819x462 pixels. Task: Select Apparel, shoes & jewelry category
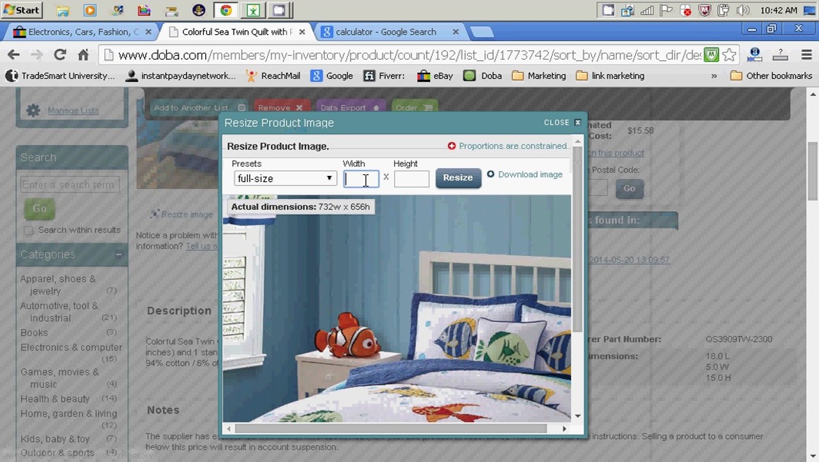click(x=58, y=285)
